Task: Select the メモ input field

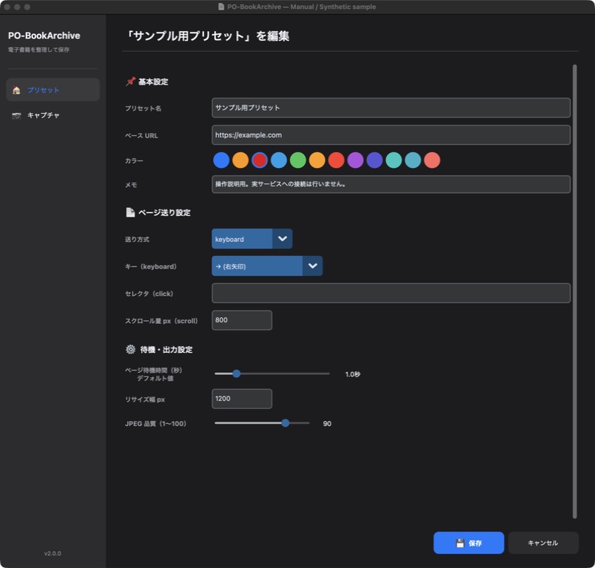Action: (x=391, y=184)
